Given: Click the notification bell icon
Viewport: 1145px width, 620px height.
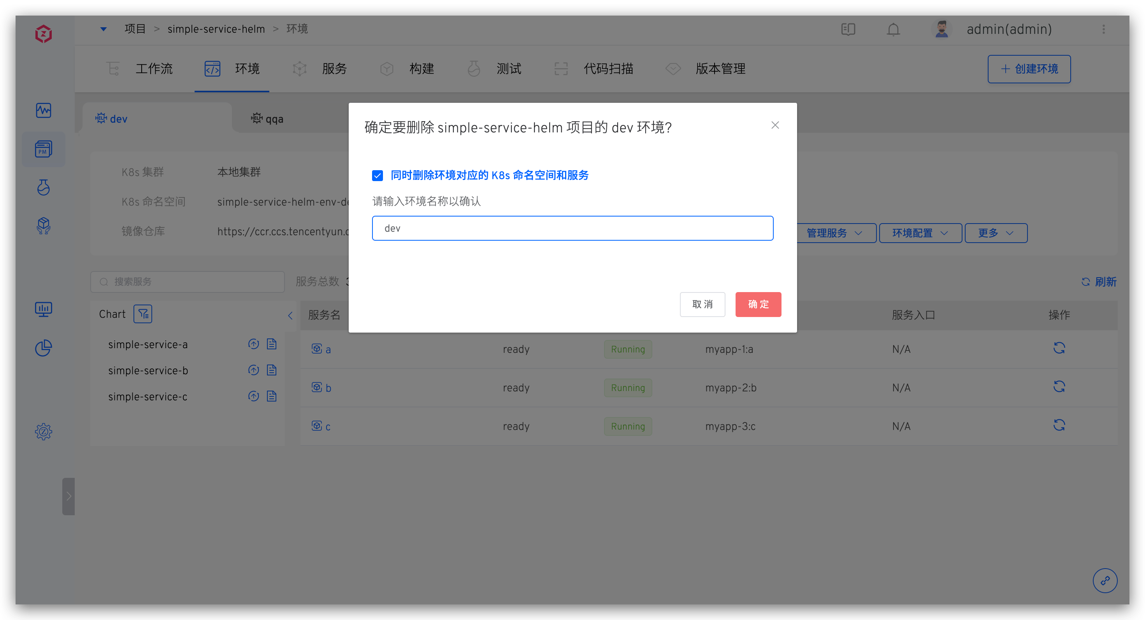Looking at the screenshot, I should tap(894, 29).
